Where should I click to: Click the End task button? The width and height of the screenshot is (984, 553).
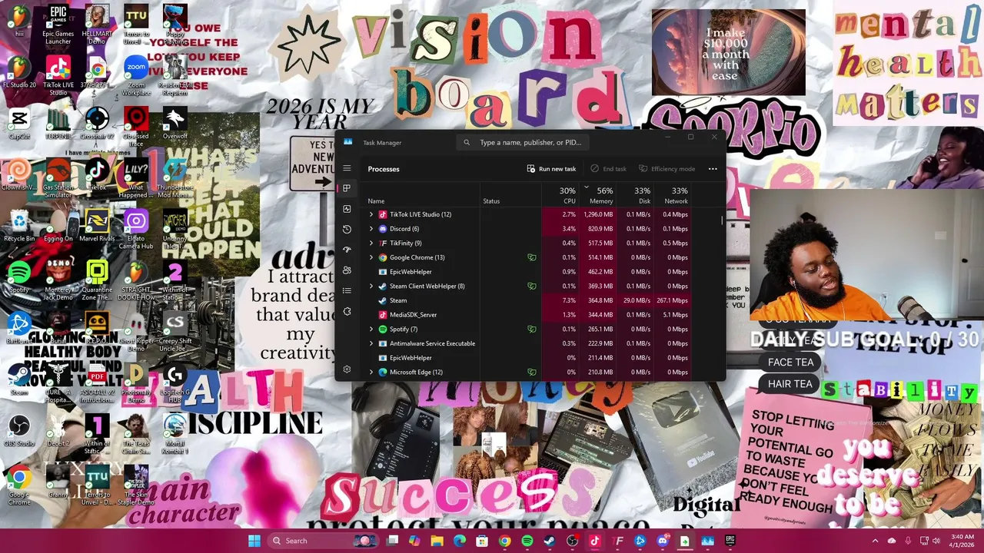(608, 169)
